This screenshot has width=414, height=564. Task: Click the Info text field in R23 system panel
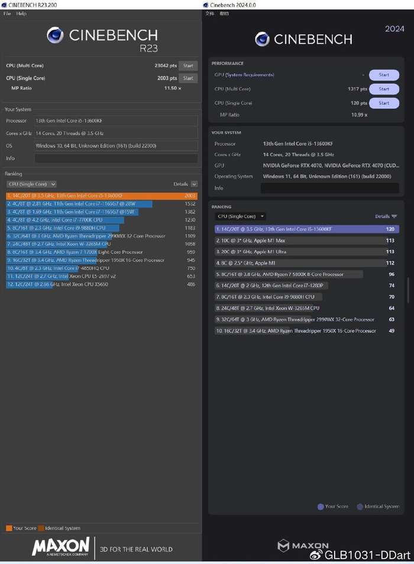pos(116,159)
